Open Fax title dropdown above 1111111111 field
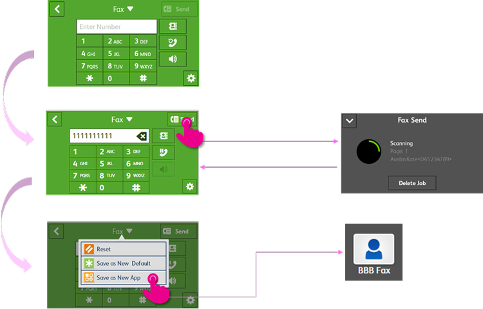Viewport: 483px width, 309px height. pos(121,119)
